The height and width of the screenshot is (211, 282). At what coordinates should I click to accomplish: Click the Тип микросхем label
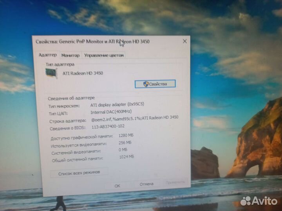click(x=63, y=106)
